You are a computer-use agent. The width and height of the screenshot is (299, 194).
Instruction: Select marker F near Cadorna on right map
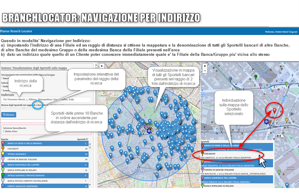point(286,84)
